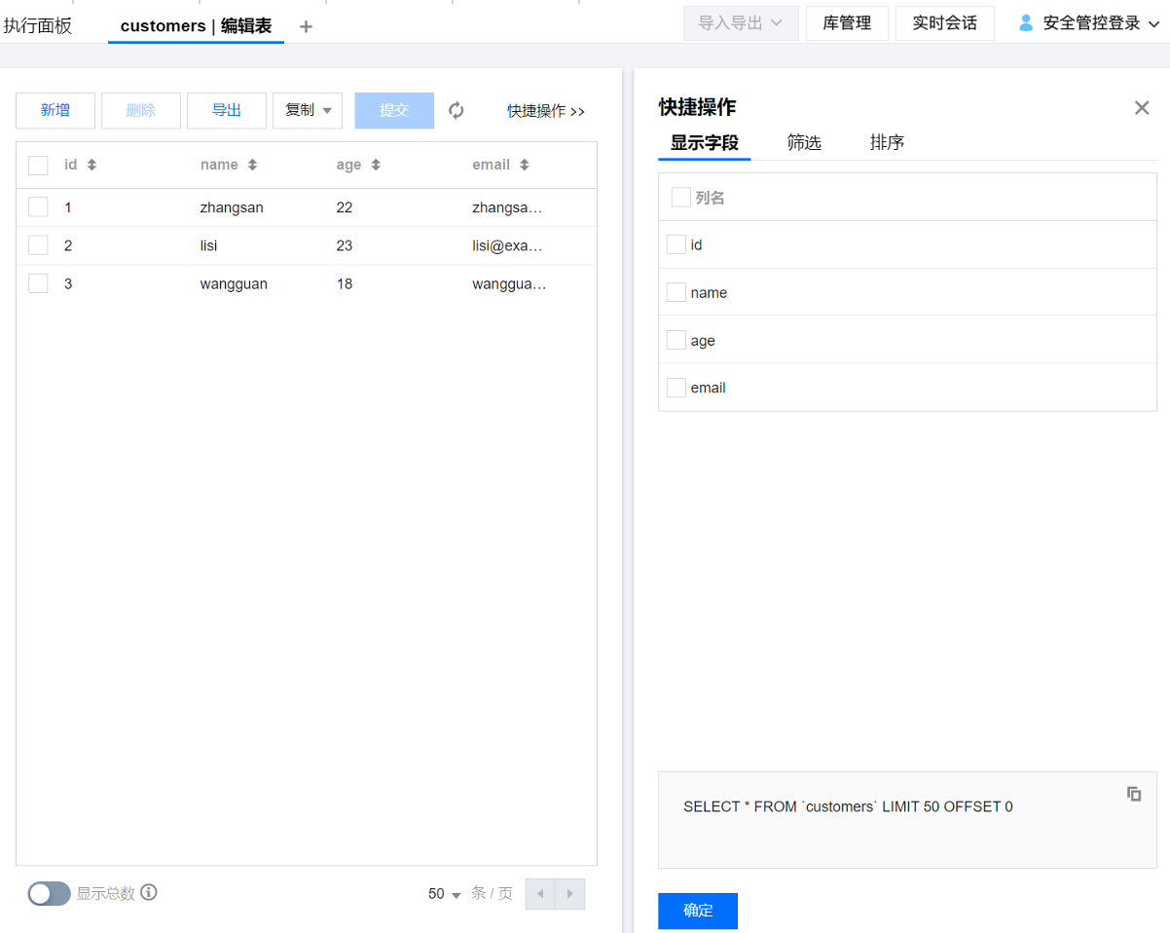Switch to the 筛选 tab
The height and width of the screenshot is (933, 1170).
click(804, 143)
